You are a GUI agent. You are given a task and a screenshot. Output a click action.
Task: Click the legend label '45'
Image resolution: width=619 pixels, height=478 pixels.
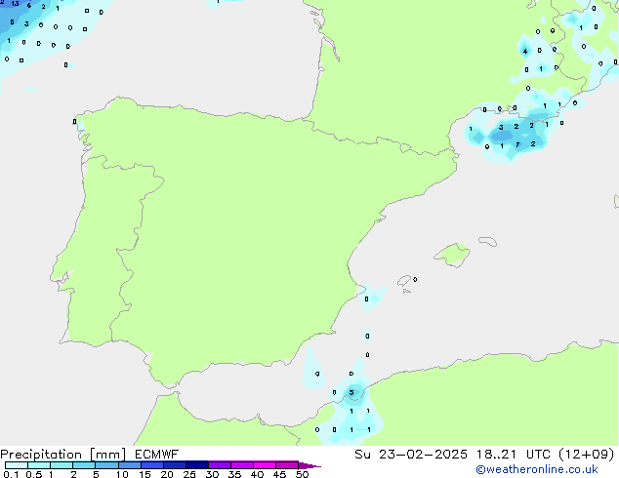click(x=279, y=474)
